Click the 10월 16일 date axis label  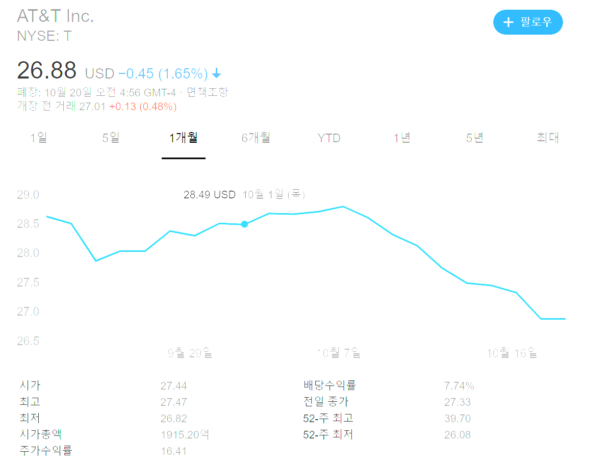[512, 352]
